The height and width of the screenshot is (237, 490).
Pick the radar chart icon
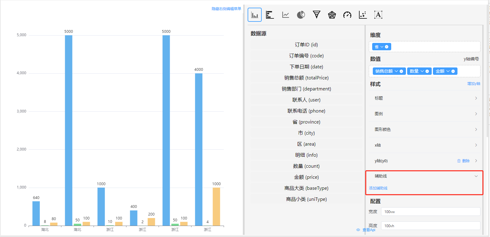332,15
